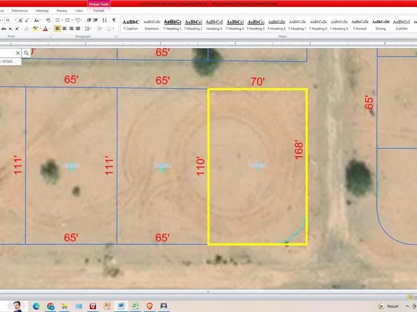The image size is (417, 312).
Task: Click the Result tray widget
Action: (389, 306)
